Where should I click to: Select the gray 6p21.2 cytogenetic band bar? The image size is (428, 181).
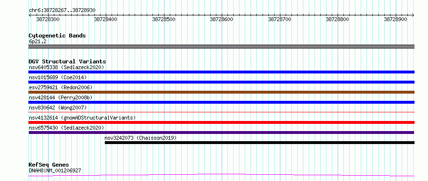click(221, 47)
